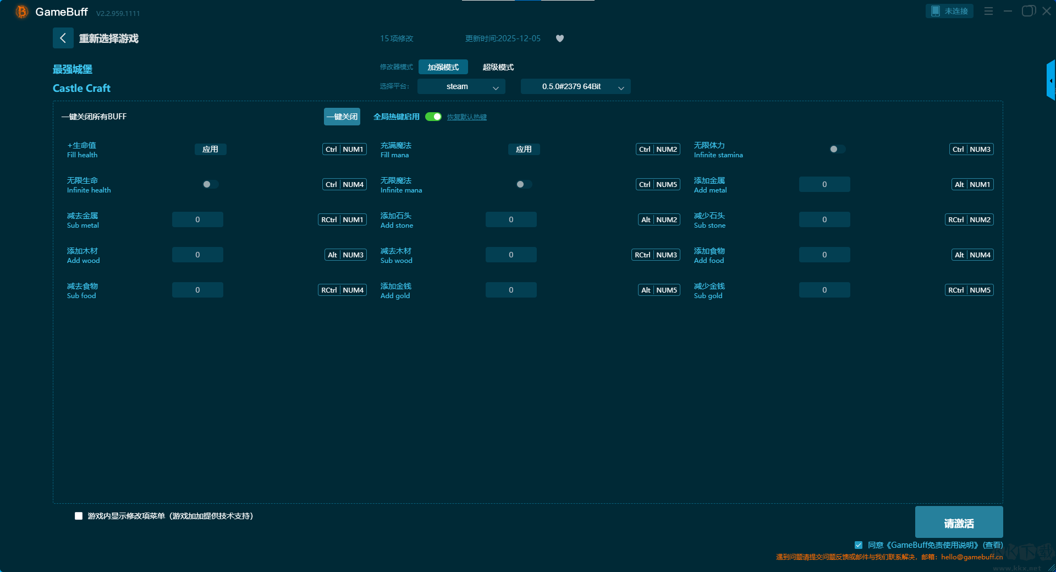Click the 请激活 activate button
Screen dimensions: 1056x572
959,523
